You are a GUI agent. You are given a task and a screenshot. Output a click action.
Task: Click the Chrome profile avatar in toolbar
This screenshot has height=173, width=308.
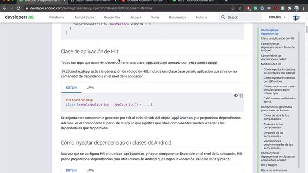(x=296, y=8)
